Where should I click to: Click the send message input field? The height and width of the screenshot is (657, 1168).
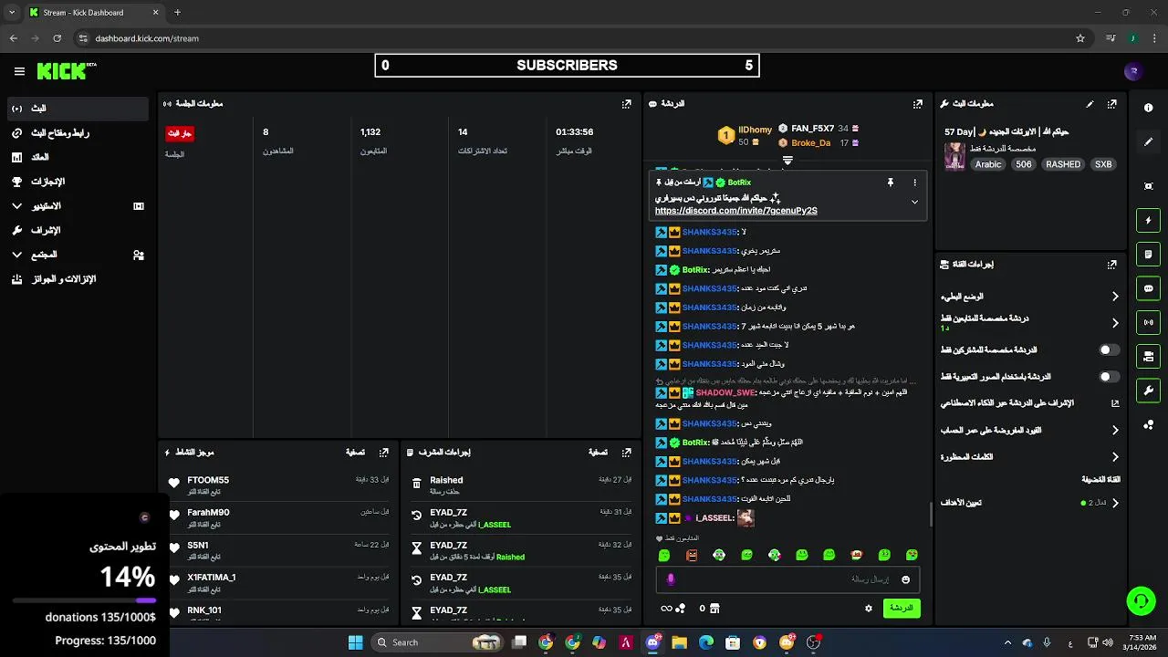787,579
